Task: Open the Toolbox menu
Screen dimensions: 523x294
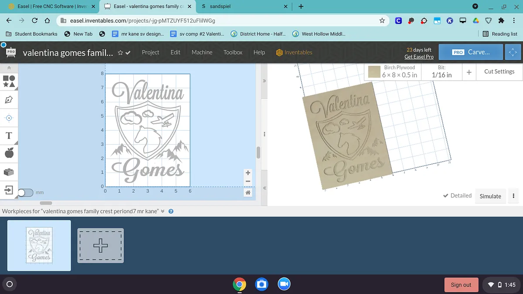Action: 233,52
